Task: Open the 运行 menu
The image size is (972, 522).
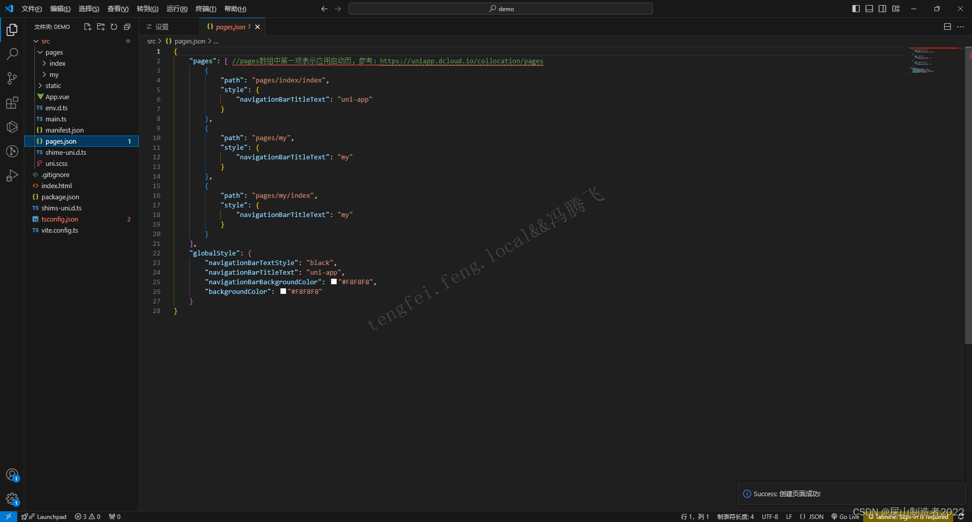Action: [177, 9]
